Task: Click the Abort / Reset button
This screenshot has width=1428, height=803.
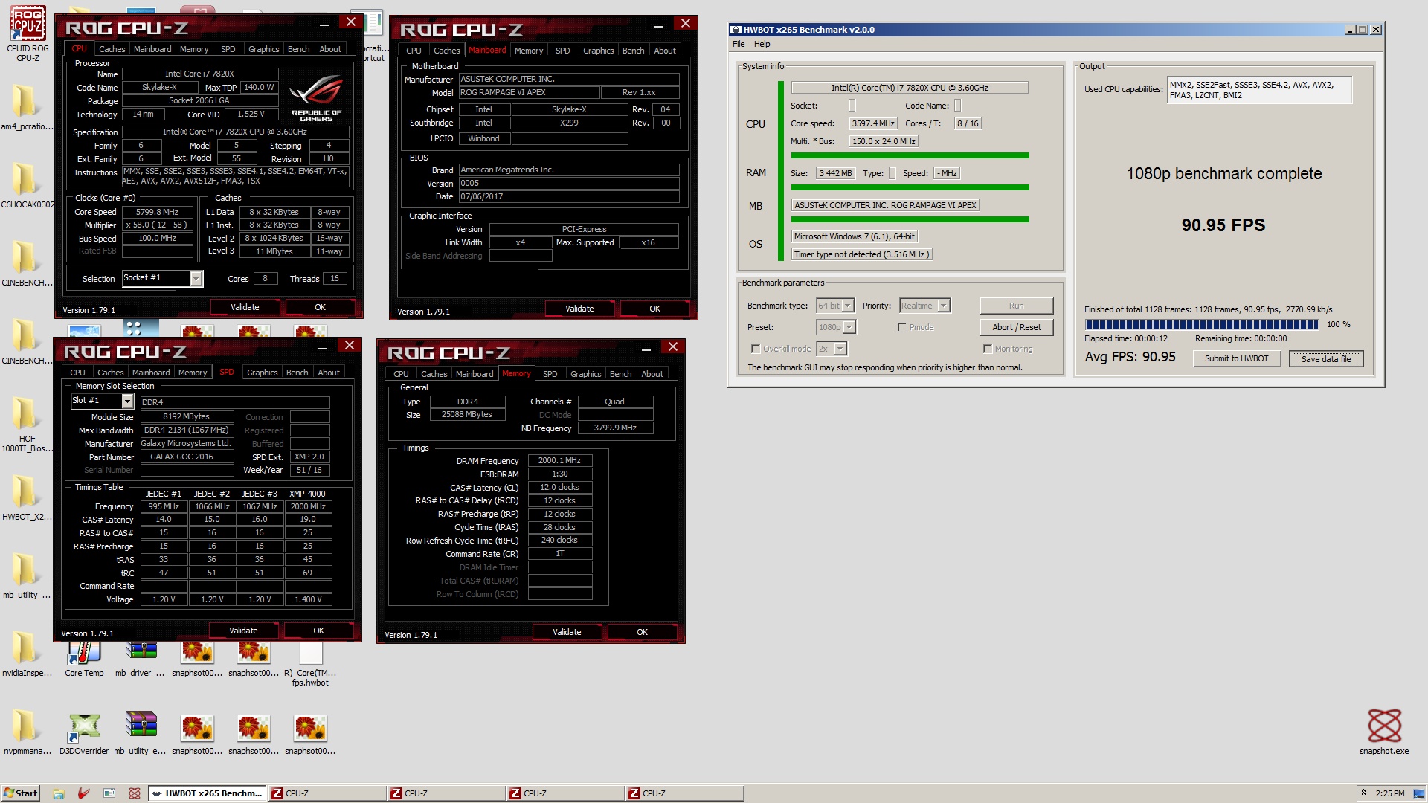Action: (1016, 327)
